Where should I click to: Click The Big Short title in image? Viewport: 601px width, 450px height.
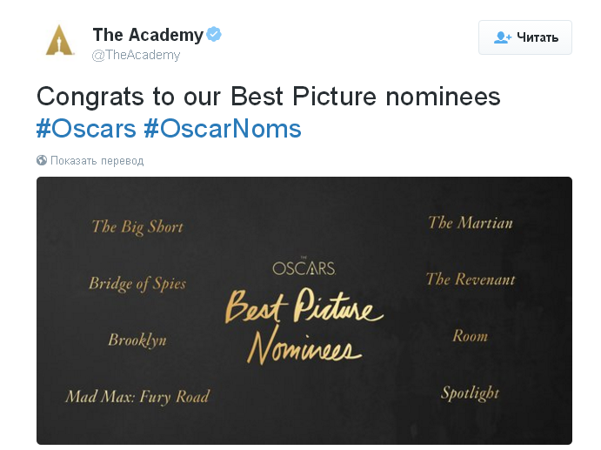(x=137, y=227)
